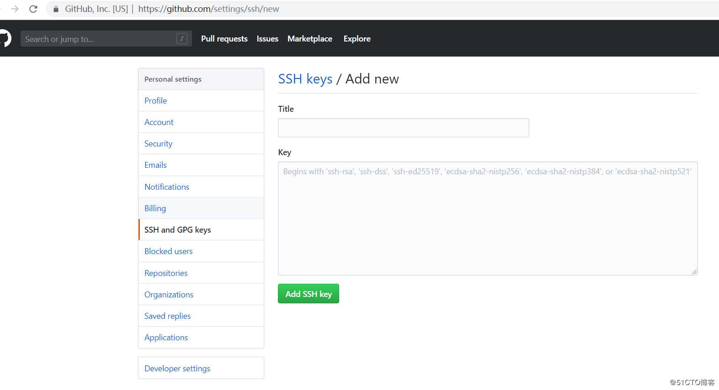
Task: Go forward with browser arrow
Action: coord(15,9)
